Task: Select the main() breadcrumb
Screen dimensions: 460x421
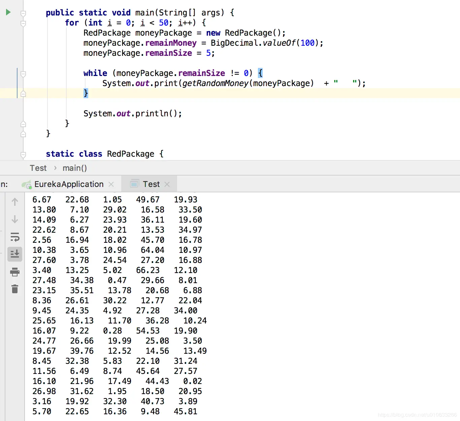Action: [75, 168]
